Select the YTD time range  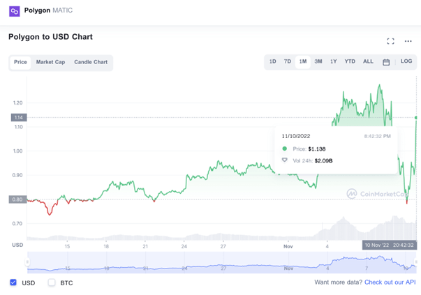click(350, 61)
